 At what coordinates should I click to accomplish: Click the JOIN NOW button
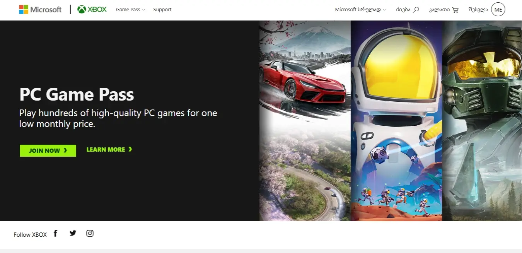pos(48,150)
